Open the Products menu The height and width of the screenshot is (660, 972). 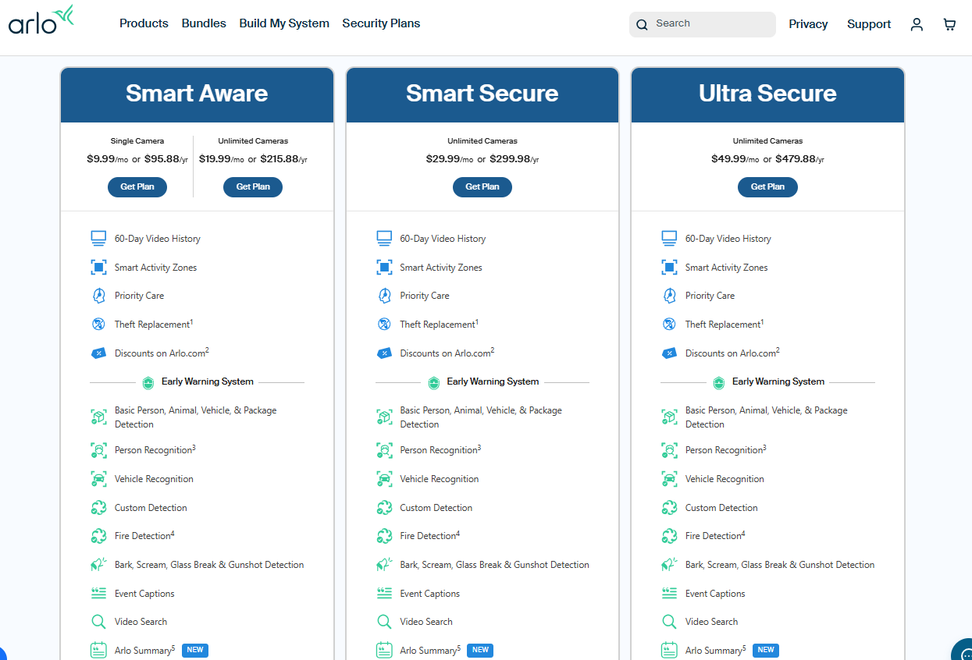[144, 23]
